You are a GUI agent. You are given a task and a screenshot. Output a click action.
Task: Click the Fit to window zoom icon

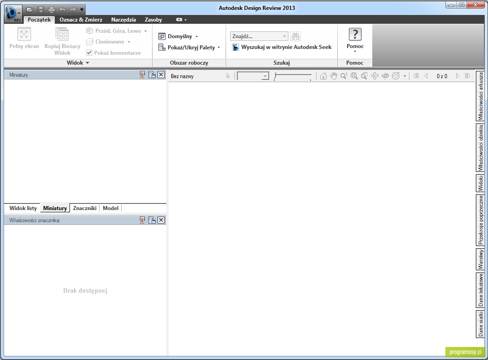pos(354,76)
